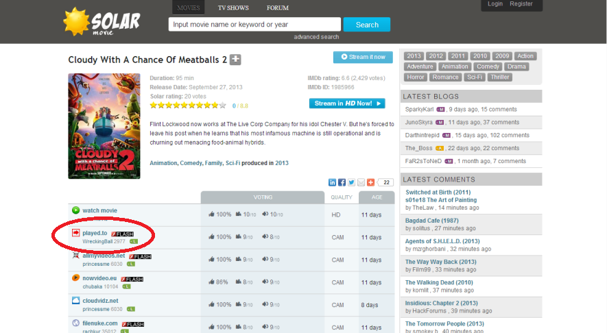Click FLASH badge next to played.to
The width and height of the screenshot is (607, 333).
tap(122, 234)
